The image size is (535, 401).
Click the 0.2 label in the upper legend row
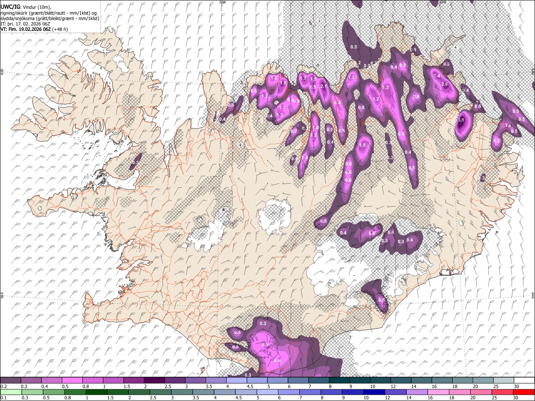click(3, 386)
